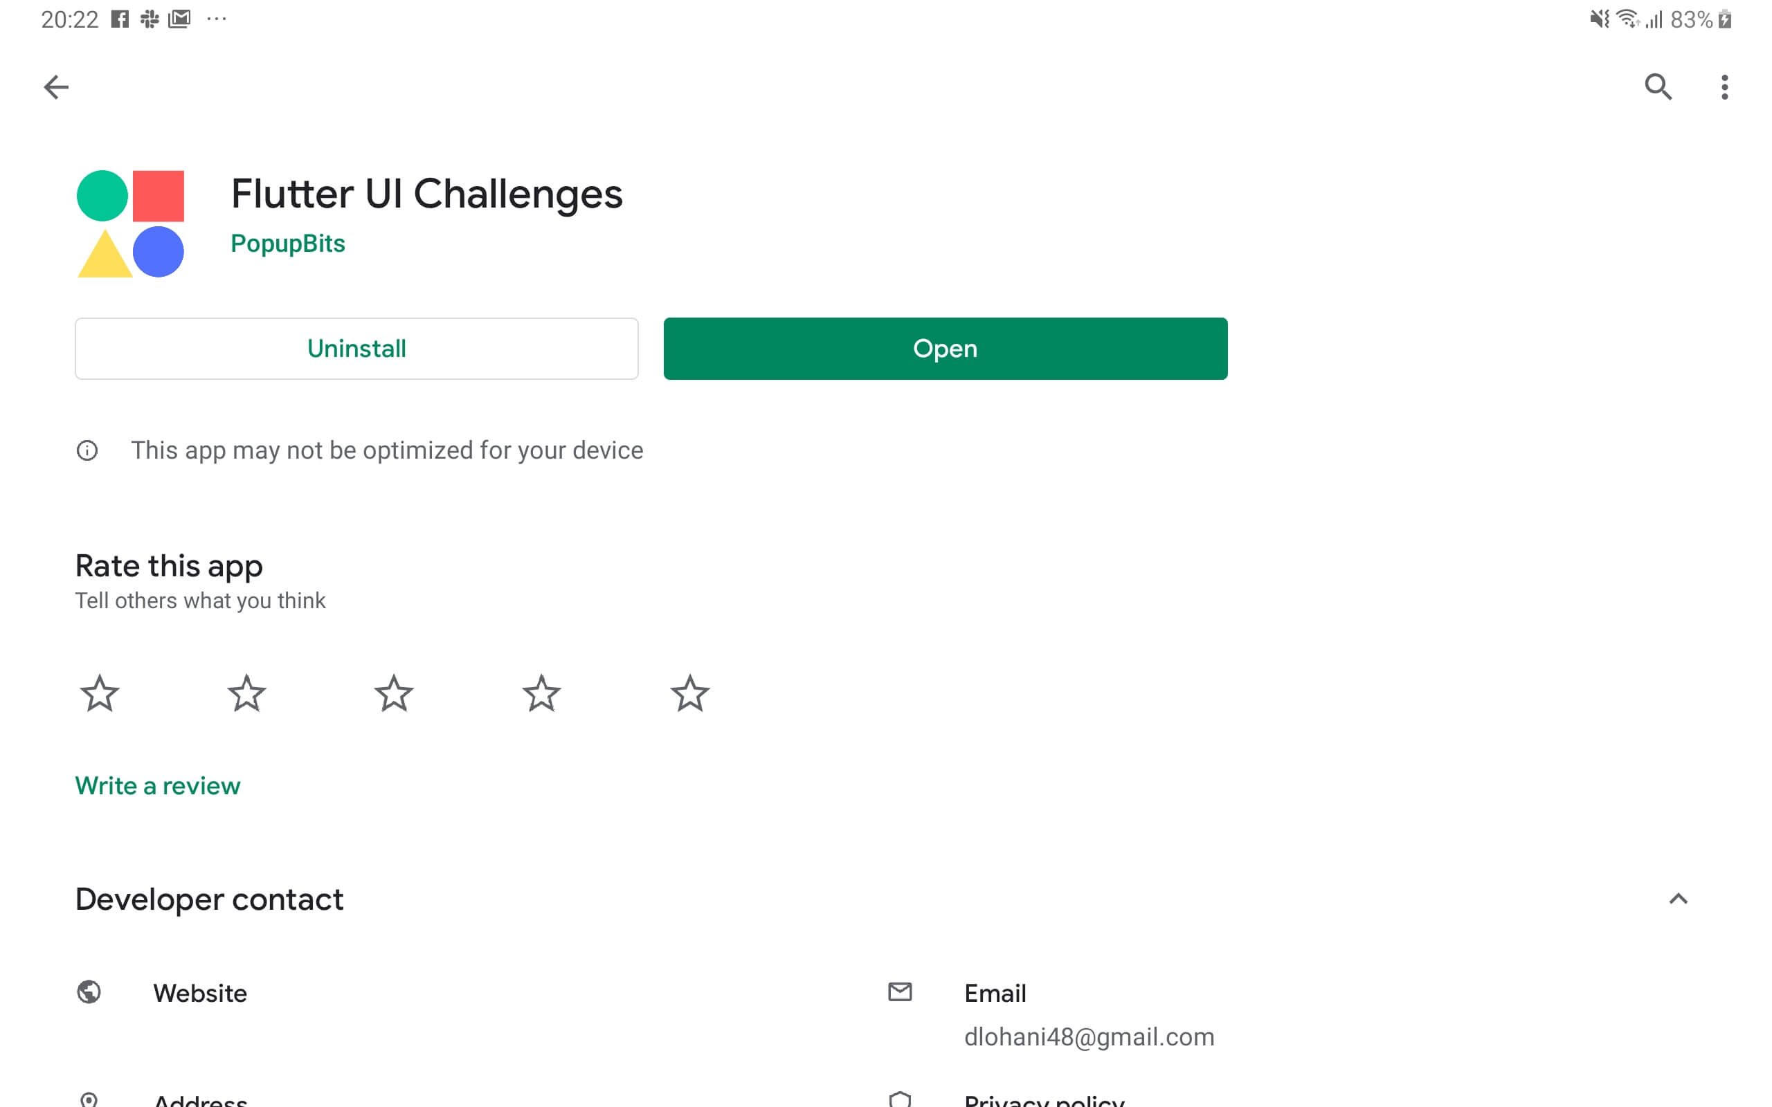This screenshot has height=1107, width=1772.
Task: Rate the app three stars
Action: 394,693
